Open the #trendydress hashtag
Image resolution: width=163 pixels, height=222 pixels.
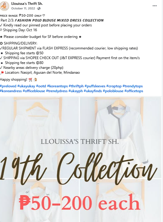[x=57, y=91]
